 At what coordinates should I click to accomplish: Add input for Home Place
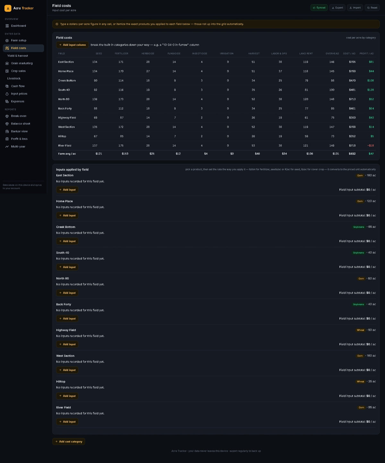pos(67,215)
